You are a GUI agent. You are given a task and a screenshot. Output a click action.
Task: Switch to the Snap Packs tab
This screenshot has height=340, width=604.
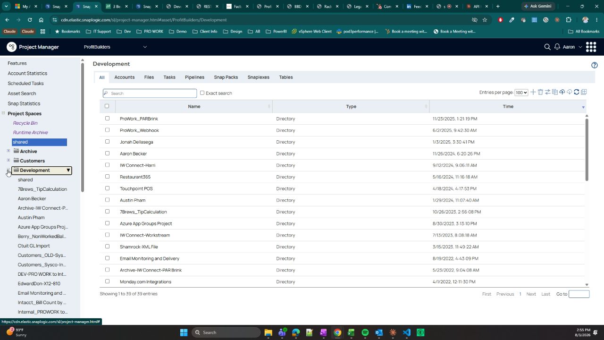pyautogui.click(x=226, y=77)
